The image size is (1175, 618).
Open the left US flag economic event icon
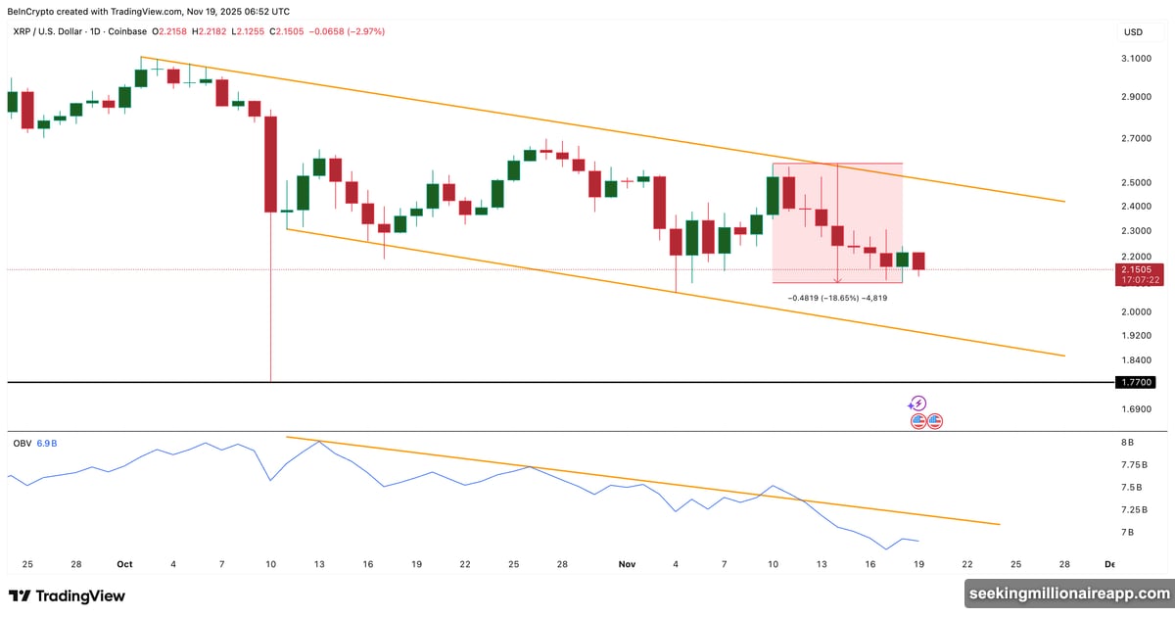[917, 421]
